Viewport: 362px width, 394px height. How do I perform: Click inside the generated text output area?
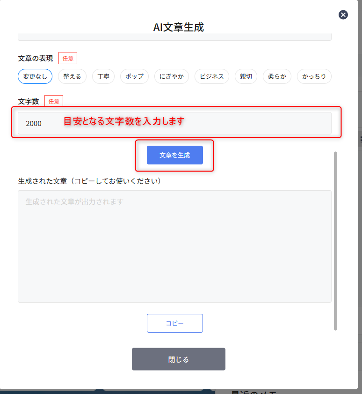pyautogui.click(x=174, y=246)
